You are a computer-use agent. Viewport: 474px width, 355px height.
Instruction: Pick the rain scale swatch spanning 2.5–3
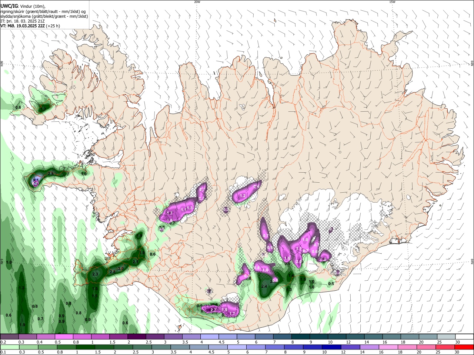click(142, 347)
